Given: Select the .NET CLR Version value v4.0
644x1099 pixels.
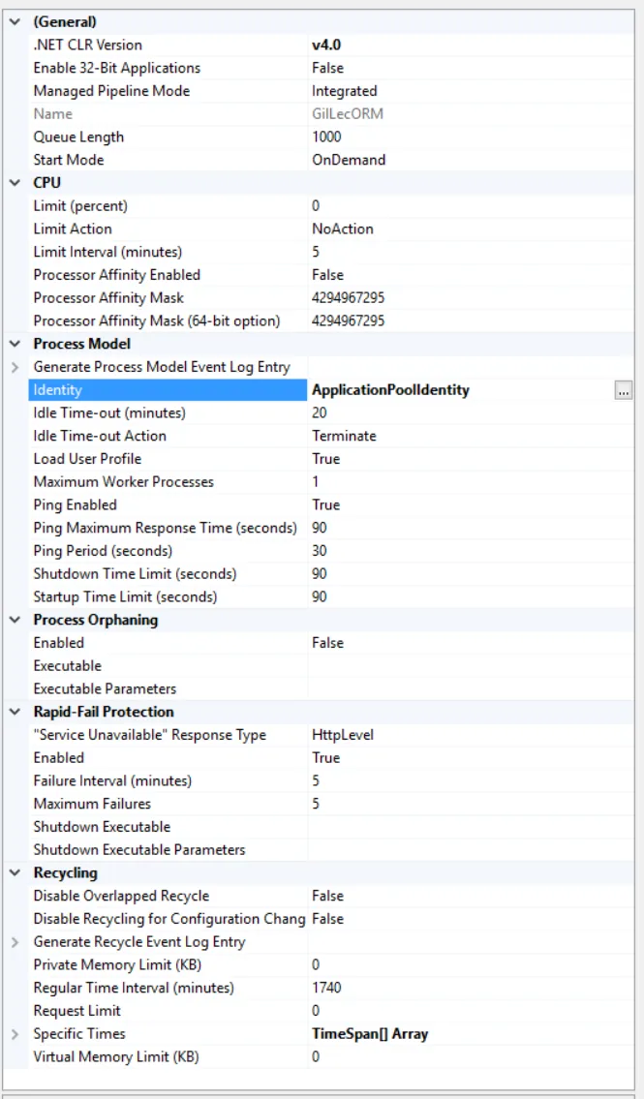Looking at the screenshot, I should point(326,45).
